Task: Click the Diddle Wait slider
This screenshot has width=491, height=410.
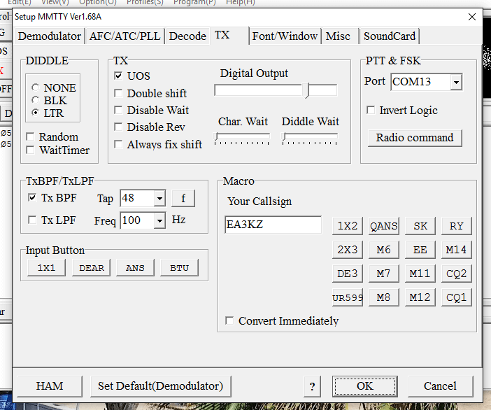Action: pos(310,138)
